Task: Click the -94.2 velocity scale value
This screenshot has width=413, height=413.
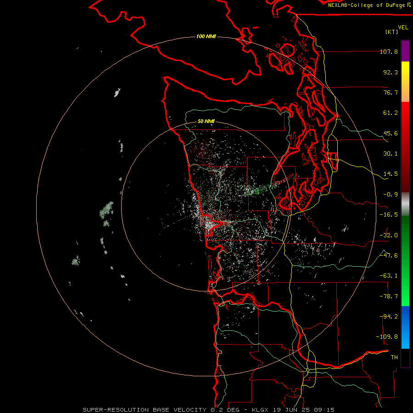Action: 389,317
